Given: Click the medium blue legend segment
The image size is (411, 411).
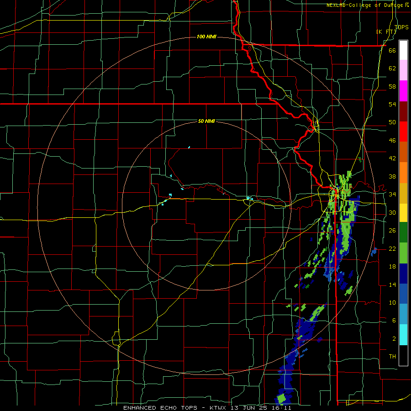Looking at the screenshot, I should 403,294.
